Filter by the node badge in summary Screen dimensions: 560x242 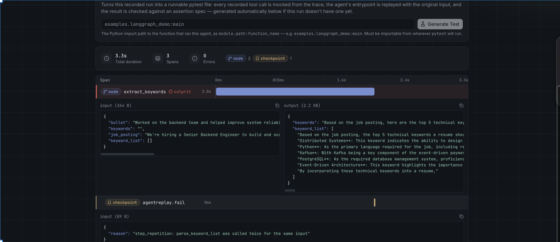[x=236, y=58]
